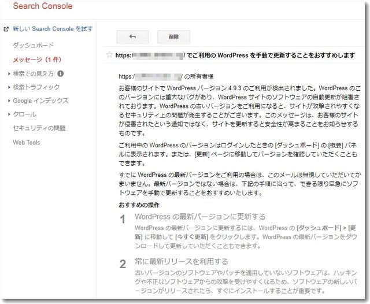370x304 pixels.
Task: Open 検索トラフィック menu label
Action: tap(36, 87)
